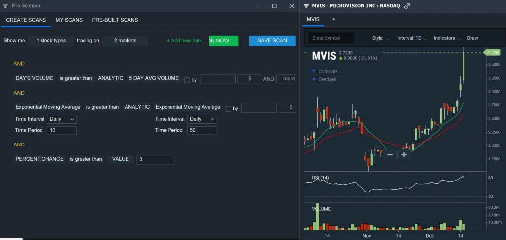Image resolution: width=506 pixels, height=240 pixels.
Task: Open the Interval: 1D dropdown
Action: pyautogui.click(x=412, y=38)
